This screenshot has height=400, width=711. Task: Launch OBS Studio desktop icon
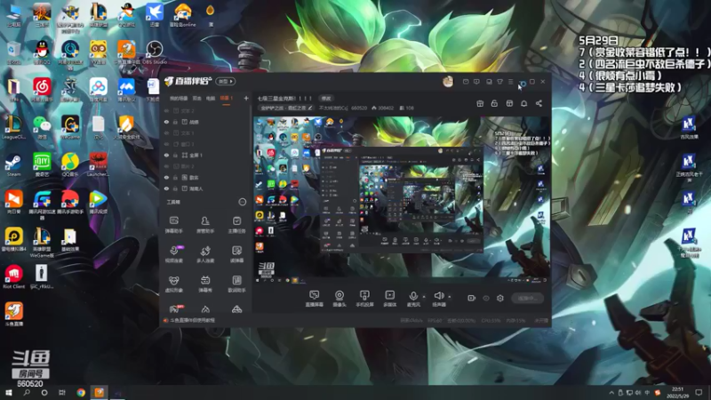154,52
